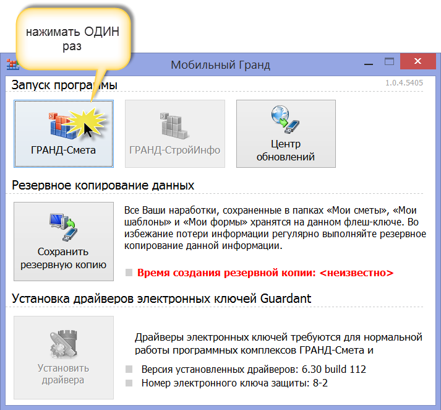Click the Мобильный Гранд app icon in title bar
The height and width of the screenshot is (410, 441).
(12, 64)
